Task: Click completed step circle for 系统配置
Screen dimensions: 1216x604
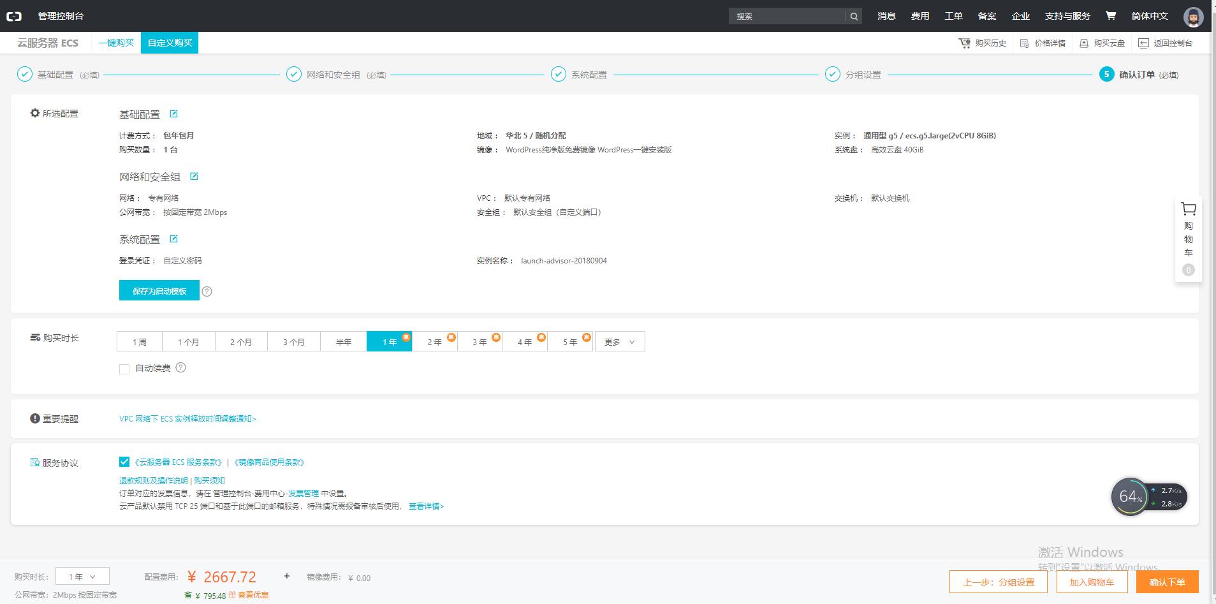Action: 558,74
